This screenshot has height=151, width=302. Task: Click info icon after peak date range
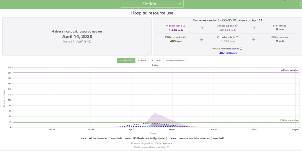click(90, 42)
